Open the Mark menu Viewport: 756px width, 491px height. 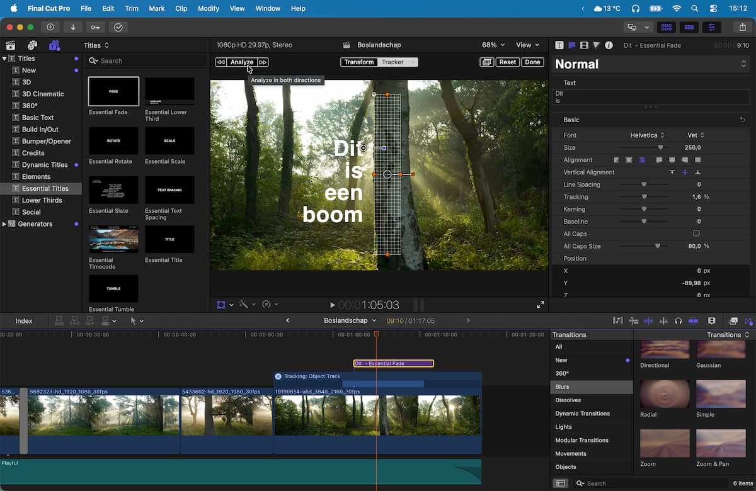coord(157,9)
